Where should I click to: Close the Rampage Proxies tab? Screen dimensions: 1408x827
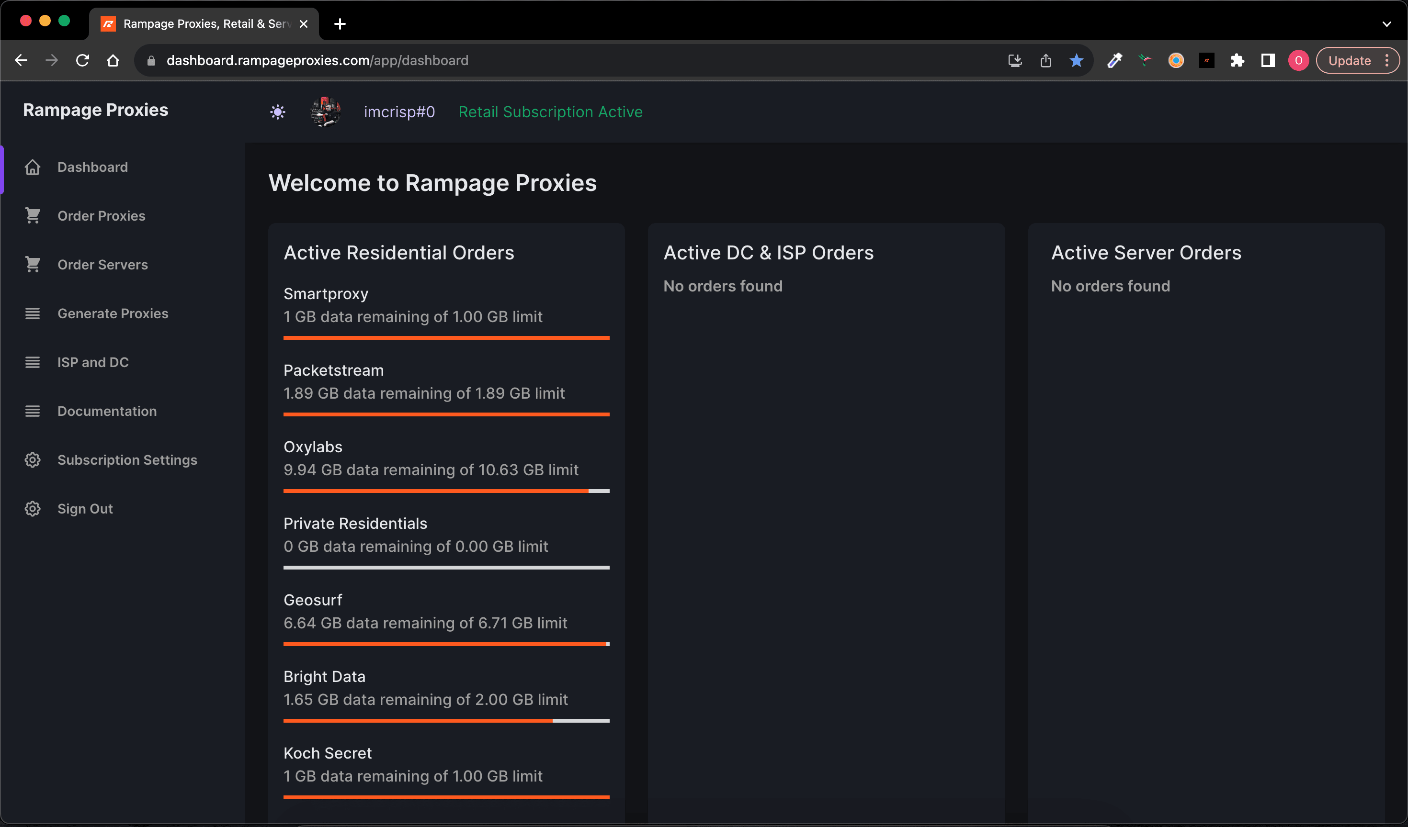coord(304,24)
